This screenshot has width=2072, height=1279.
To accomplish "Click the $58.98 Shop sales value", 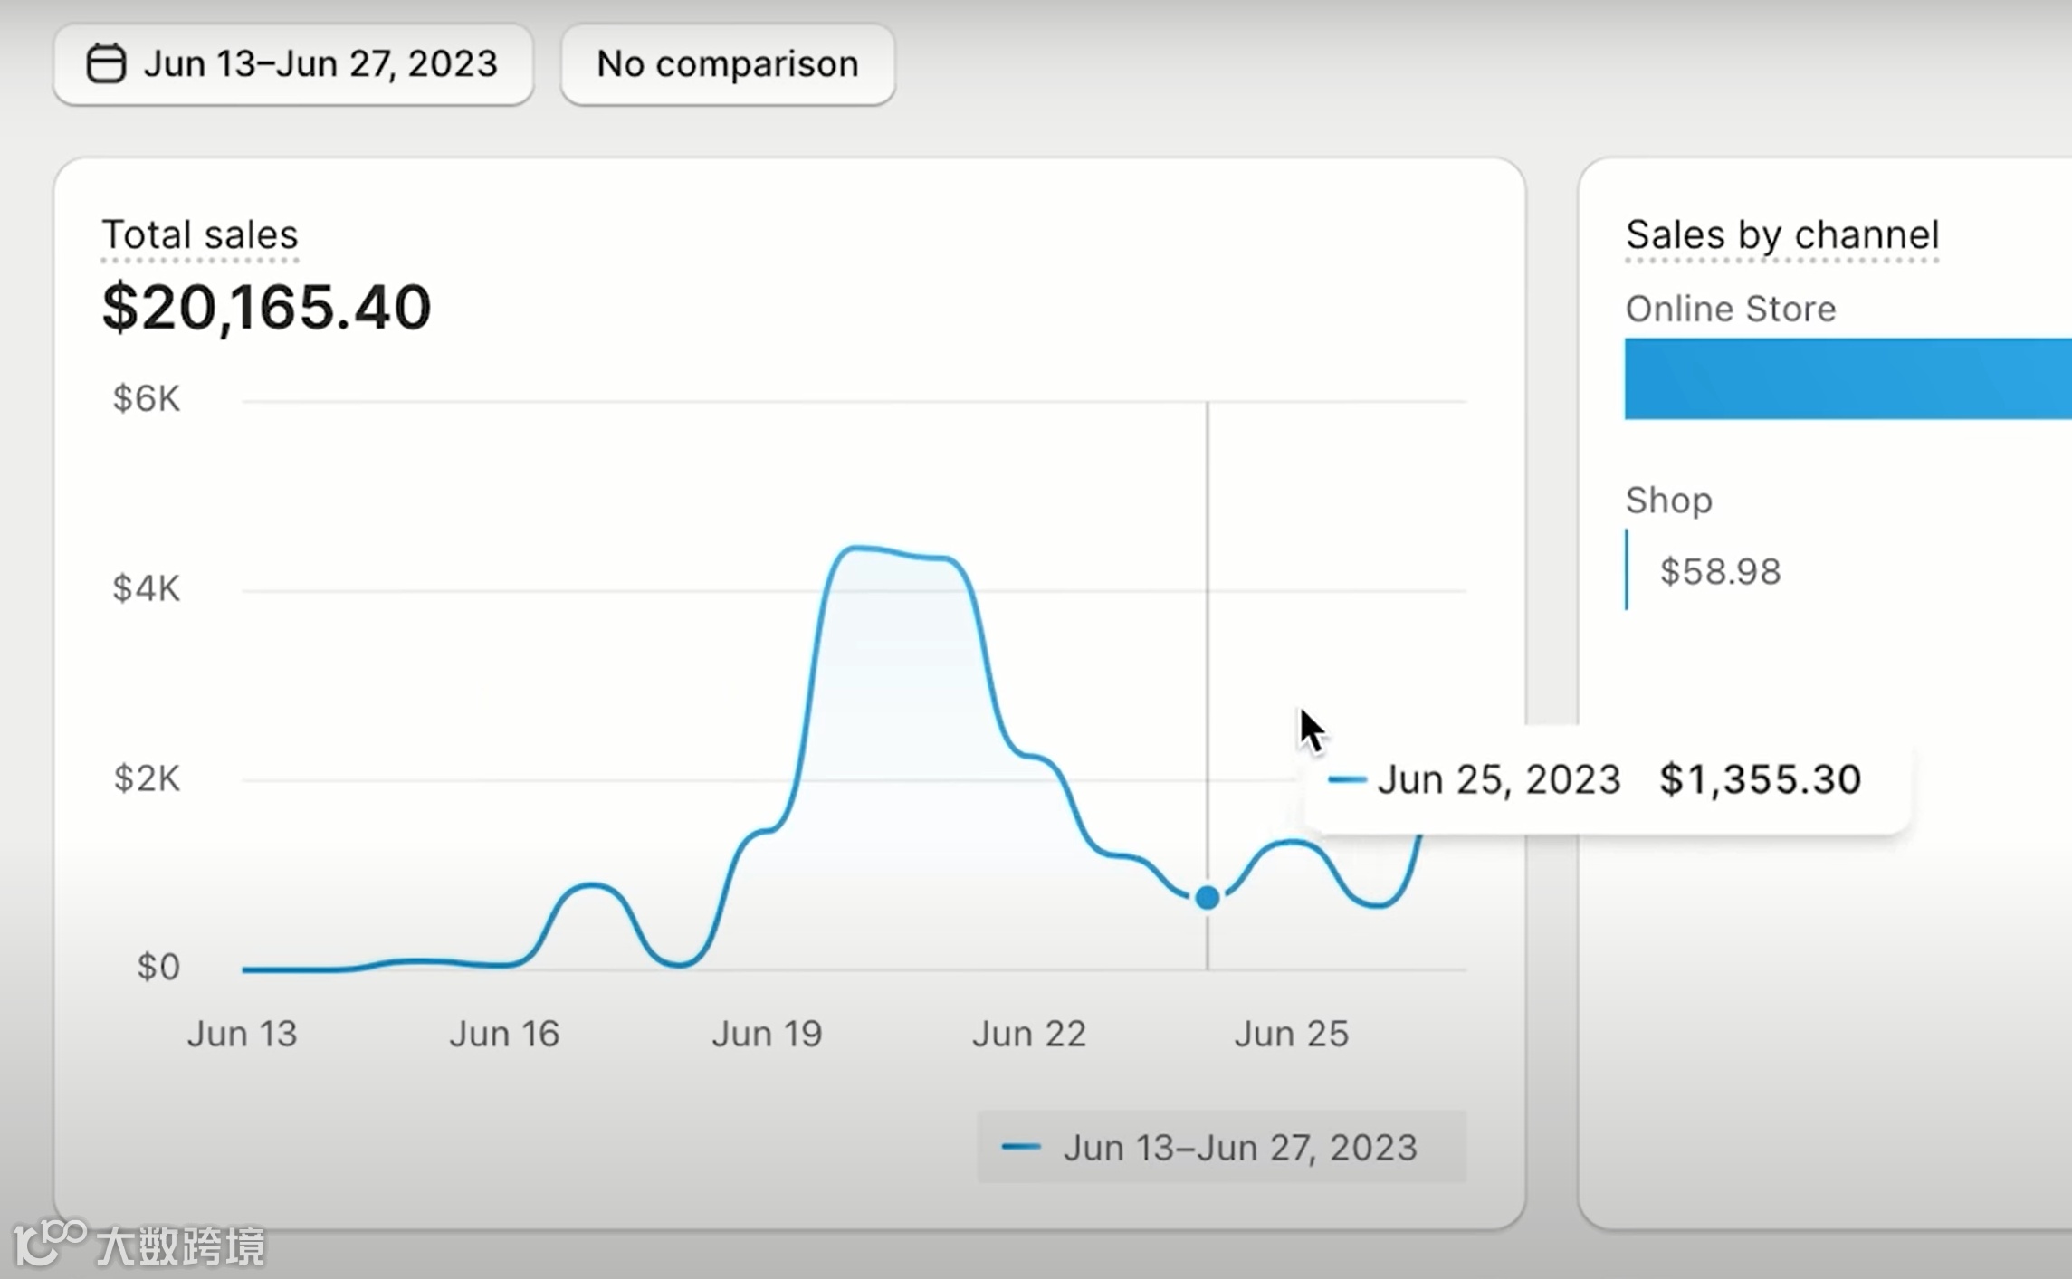I will [x=1720, y=571].
